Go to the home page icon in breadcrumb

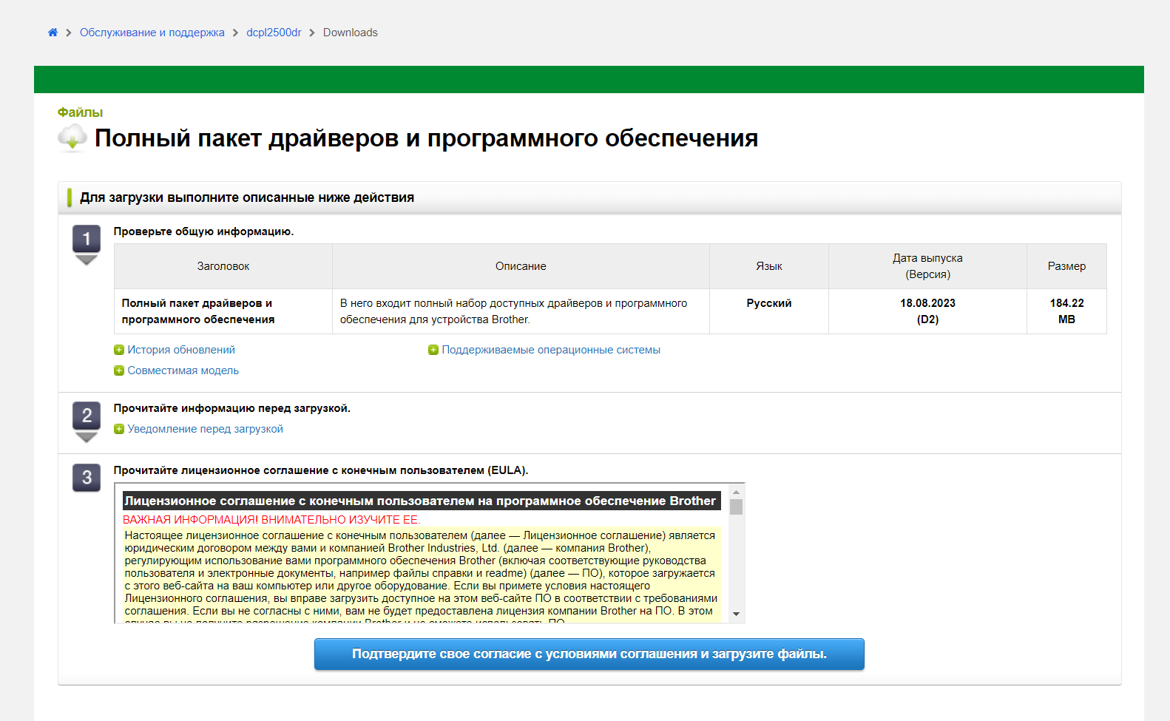pos(53,33)
